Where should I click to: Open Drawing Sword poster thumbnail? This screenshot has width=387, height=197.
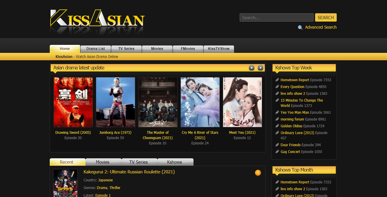point(73,102)
